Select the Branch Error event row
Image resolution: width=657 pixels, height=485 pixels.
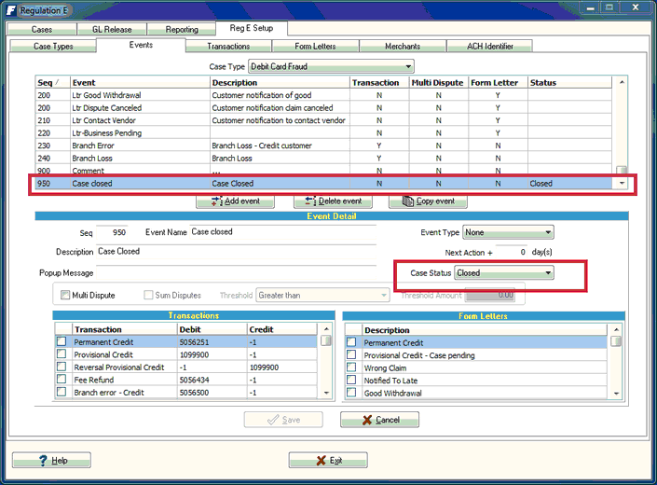pos(323,145)
